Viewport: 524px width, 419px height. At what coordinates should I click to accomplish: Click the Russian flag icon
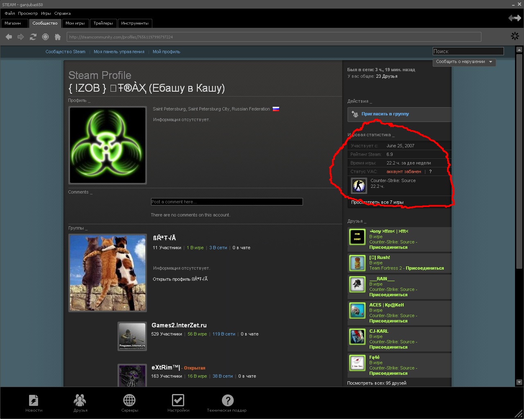tap(276, 109)
